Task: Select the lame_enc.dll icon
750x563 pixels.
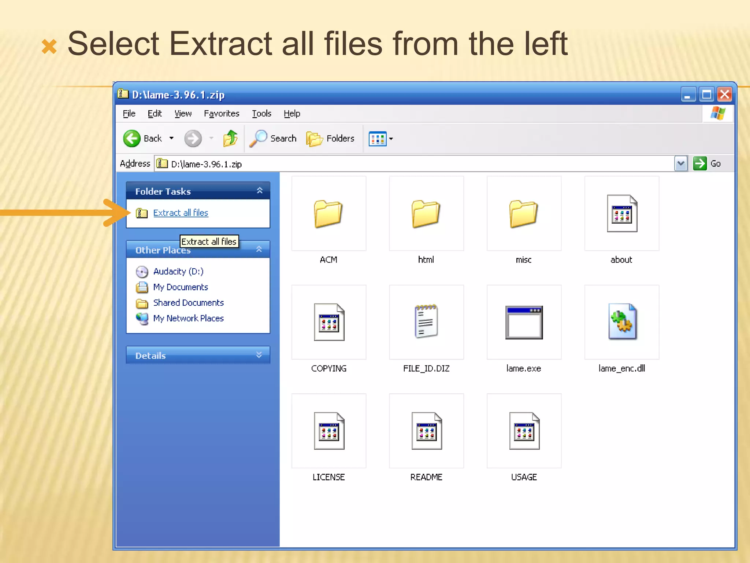Action: [x=623, y=321]
